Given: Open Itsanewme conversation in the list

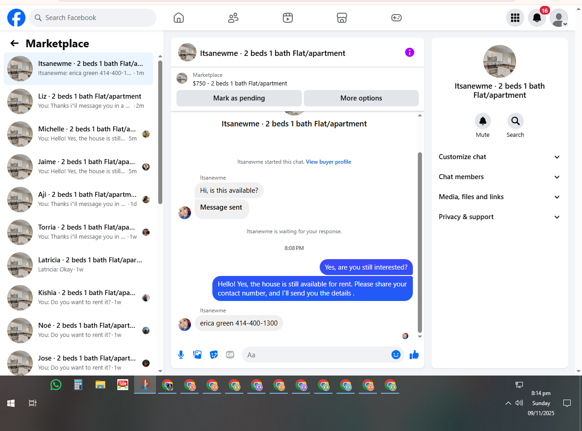Looking at the screenshot, I should click(78, 69).
